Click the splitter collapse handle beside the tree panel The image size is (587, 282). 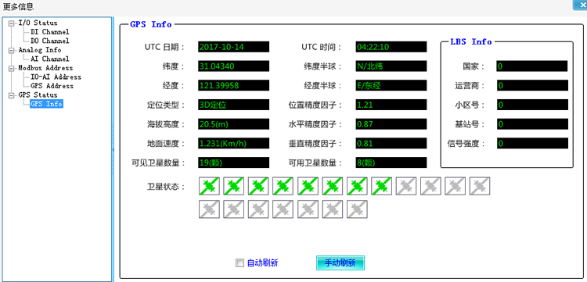tap(113, 150)
